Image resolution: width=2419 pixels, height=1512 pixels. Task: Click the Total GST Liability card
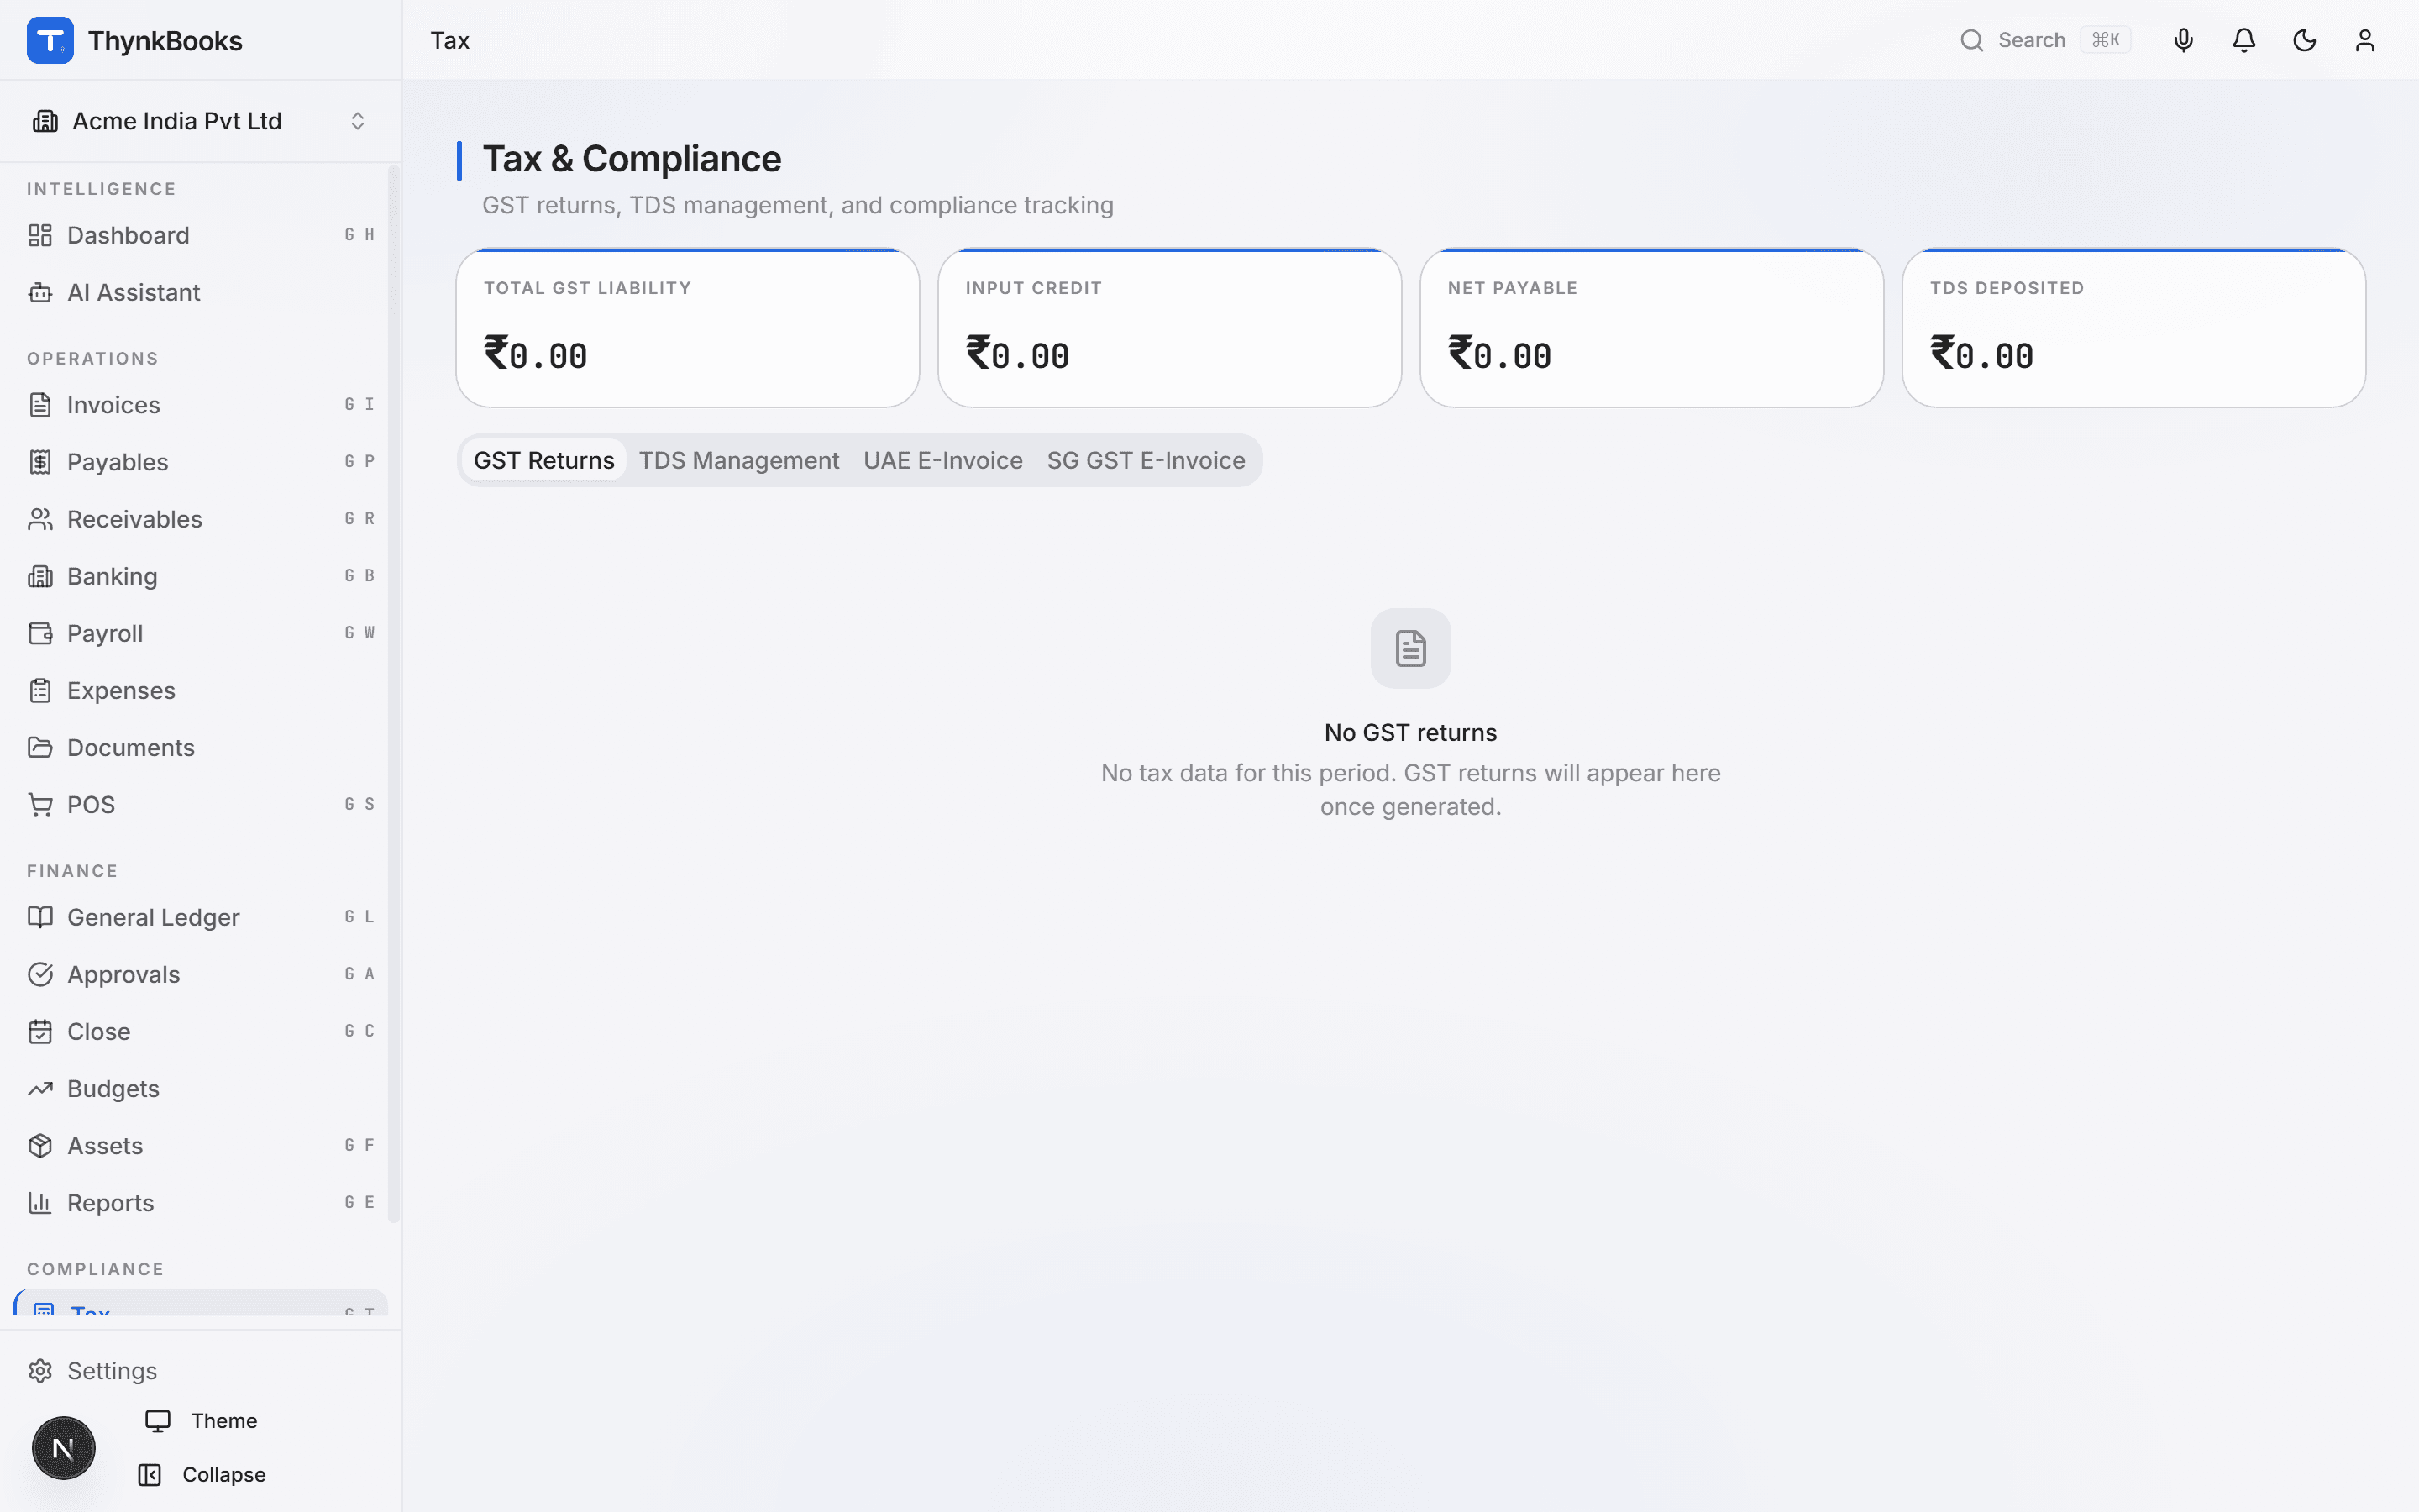pyautogui.click(x=688, y=328)
